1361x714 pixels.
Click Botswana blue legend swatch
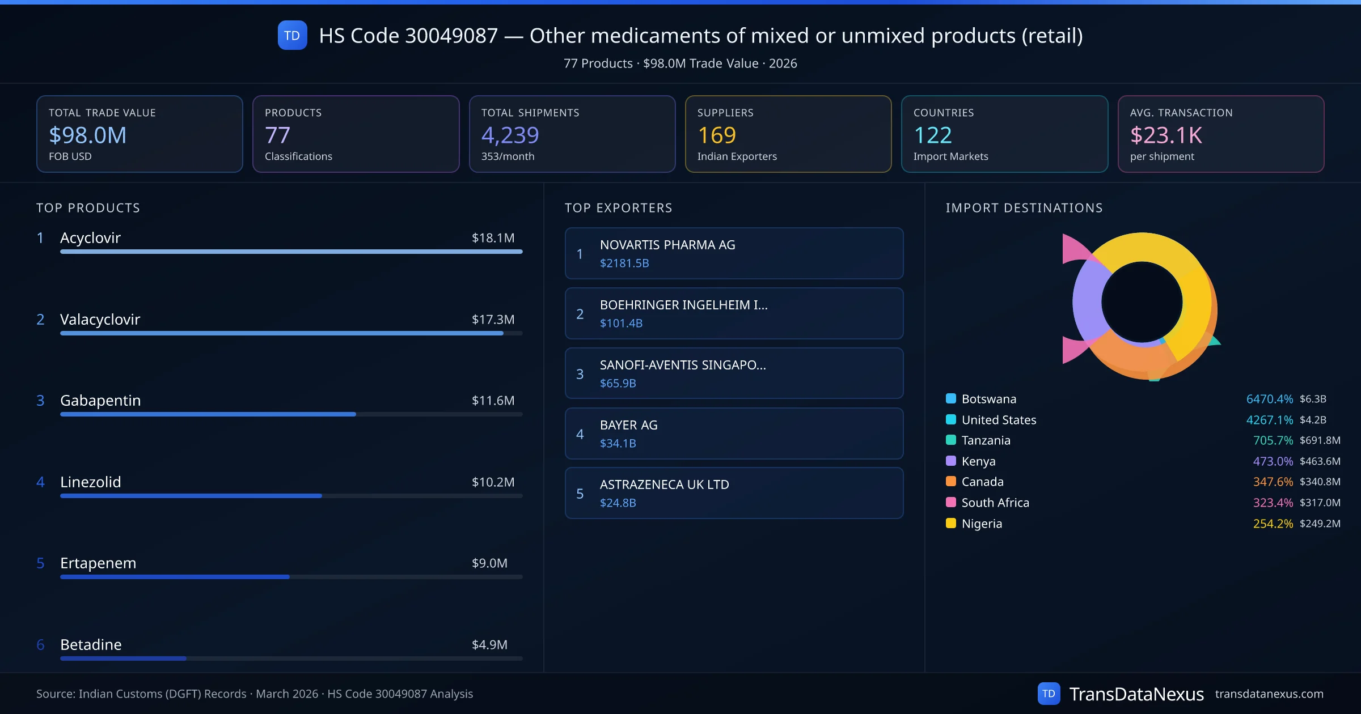pos(951,398)
